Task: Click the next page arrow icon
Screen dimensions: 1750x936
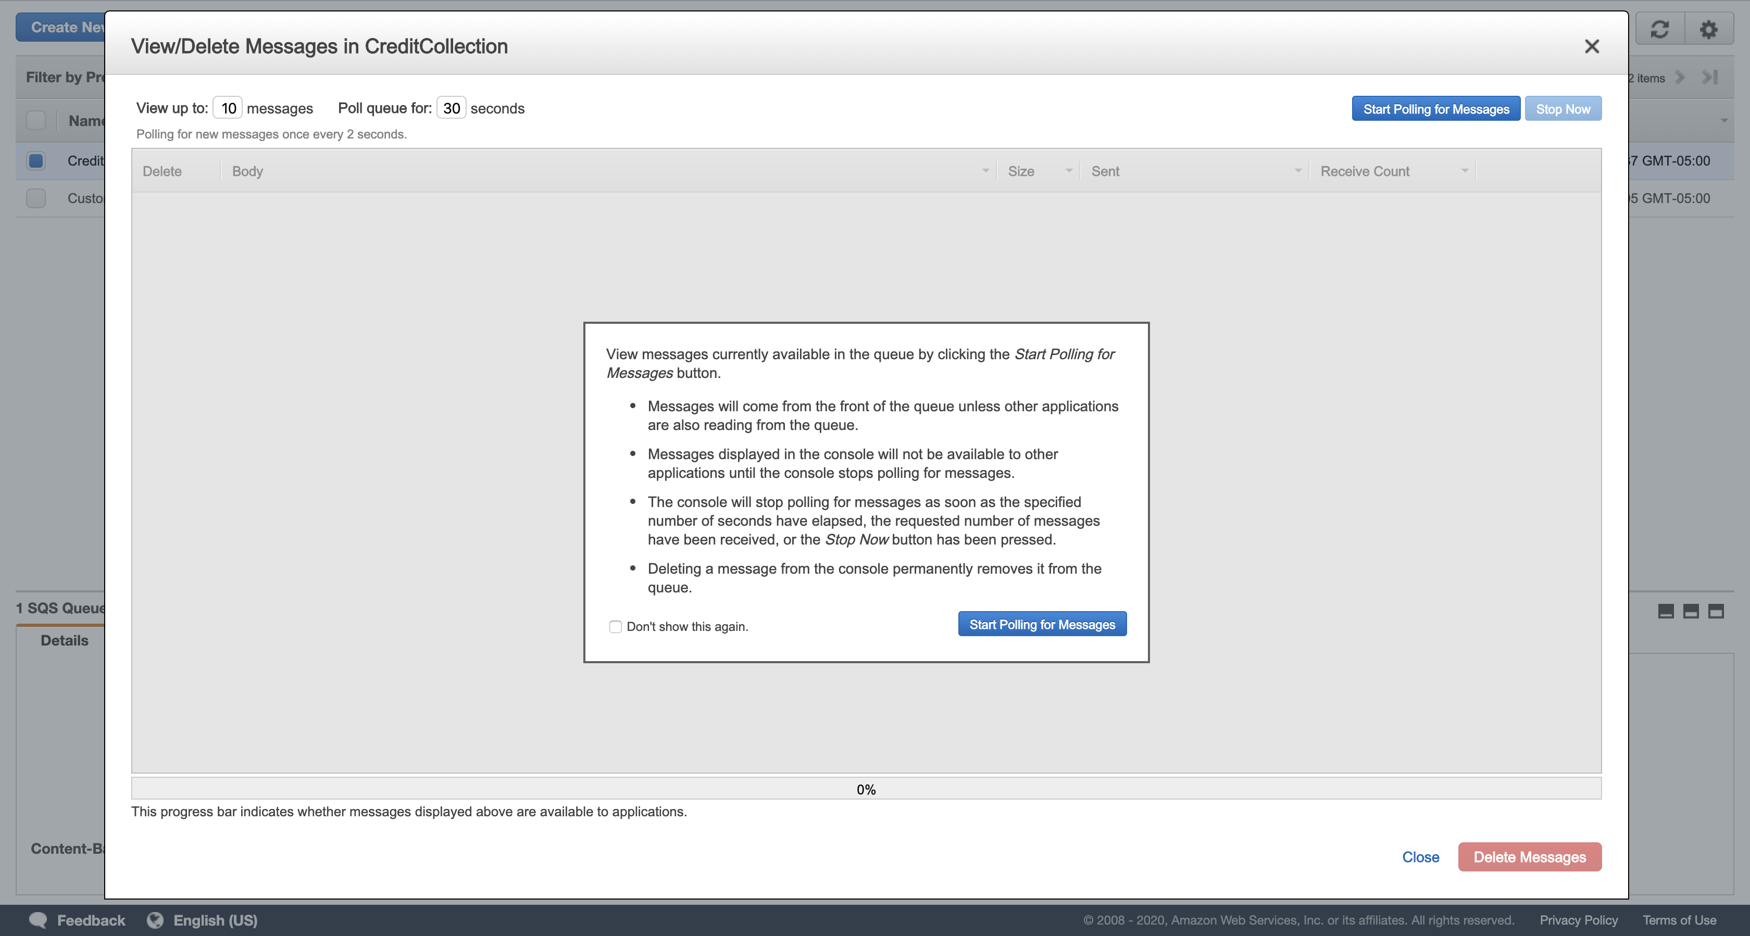Action: click(1680, 78)
